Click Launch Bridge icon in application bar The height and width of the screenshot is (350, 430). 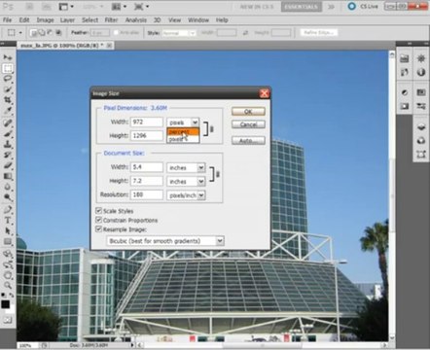click(x=30, y=7)
